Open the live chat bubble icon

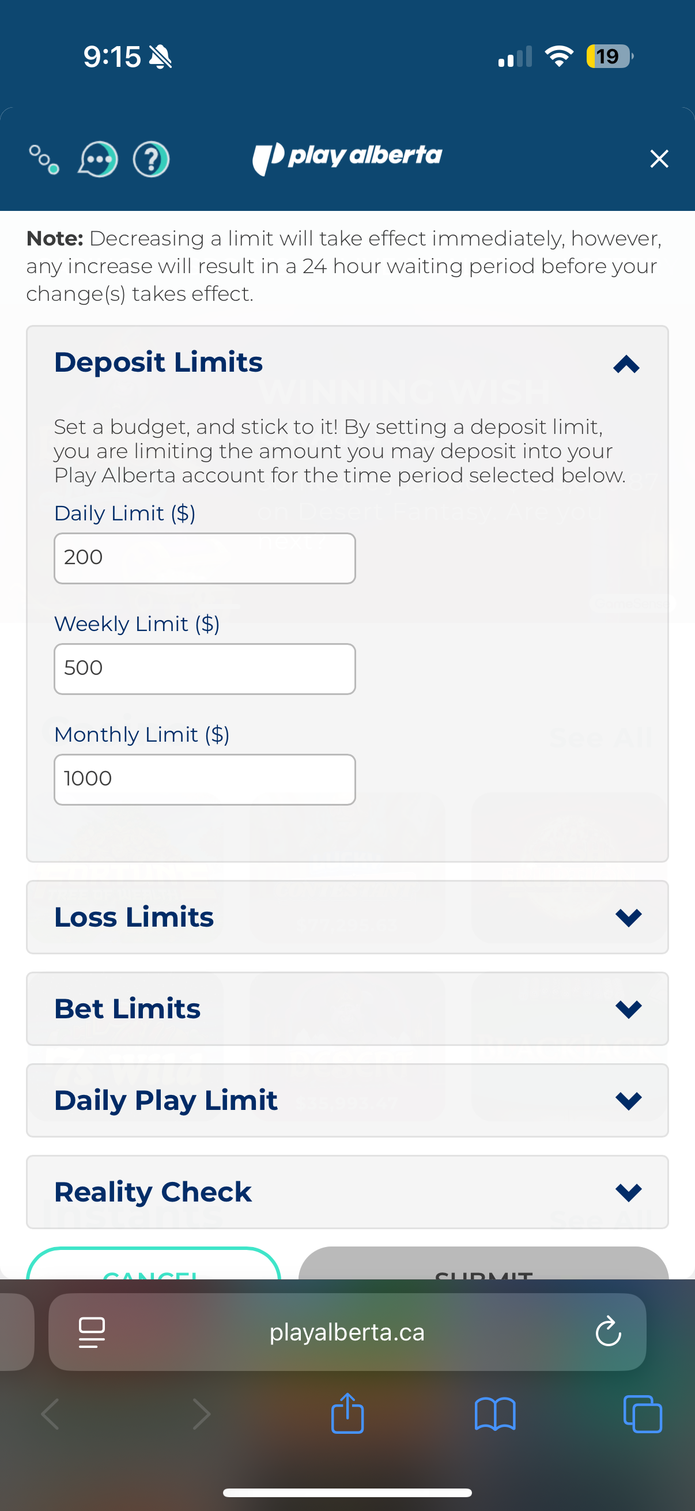(98, 159)
